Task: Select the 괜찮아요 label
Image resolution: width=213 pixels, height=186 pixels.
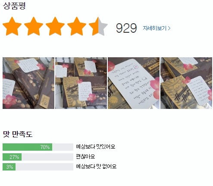Action: 85,157
